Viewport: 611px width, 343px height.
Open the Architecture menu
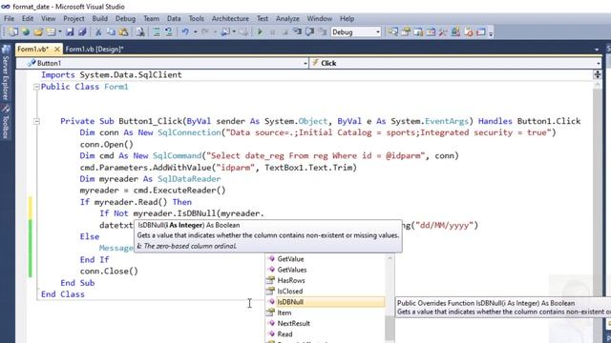click(x=230, y=18)
